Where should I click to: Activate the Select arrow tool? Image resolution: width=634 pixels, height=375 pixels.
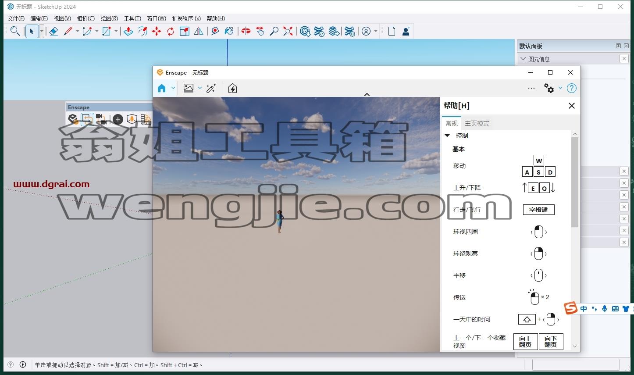(x=32, y=31)
